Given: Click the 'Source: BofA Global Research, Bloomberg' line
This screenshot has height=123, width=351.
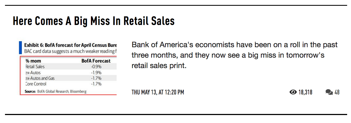Looking at the screenshot, I should [x=55, y=91].
